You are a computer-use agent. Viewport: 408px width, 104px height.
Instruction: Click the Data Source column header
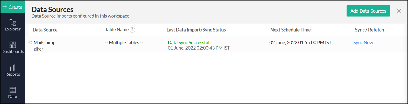45,30
